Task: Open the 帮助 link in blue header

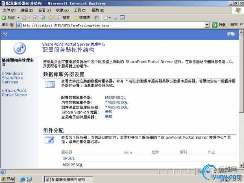Action: coord(231,34)
